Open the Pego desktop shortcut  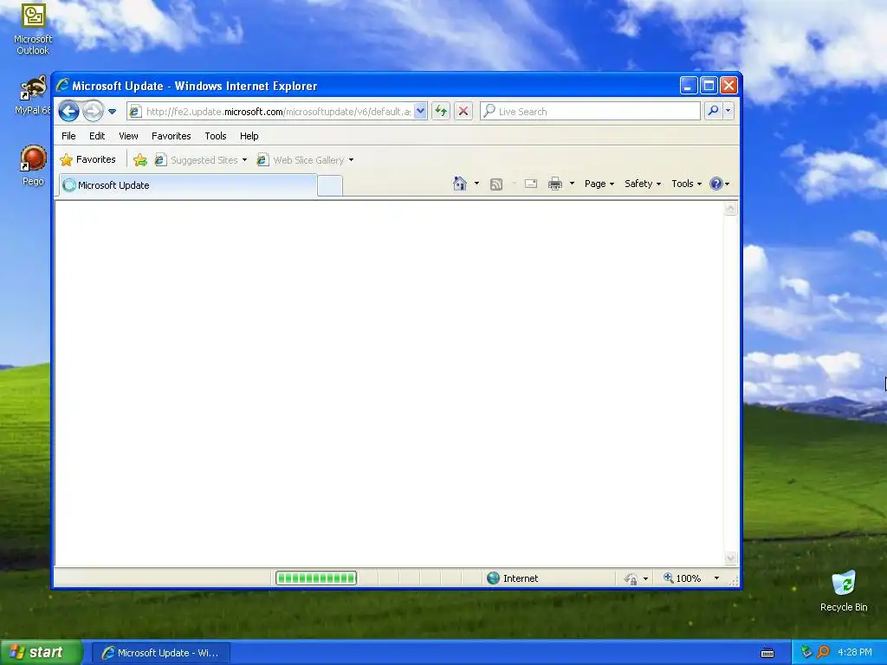[33, 165]
